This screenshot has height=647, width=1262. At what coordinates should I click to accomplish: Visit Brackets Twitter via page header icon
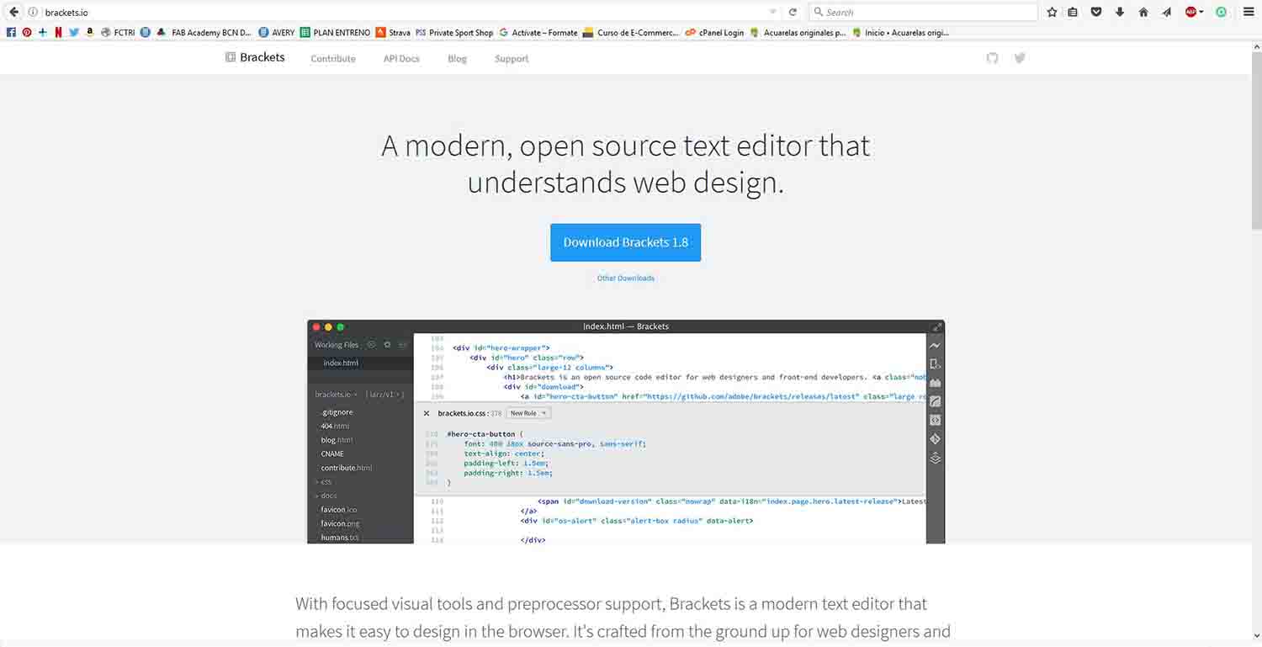(x=1020, y=58)
